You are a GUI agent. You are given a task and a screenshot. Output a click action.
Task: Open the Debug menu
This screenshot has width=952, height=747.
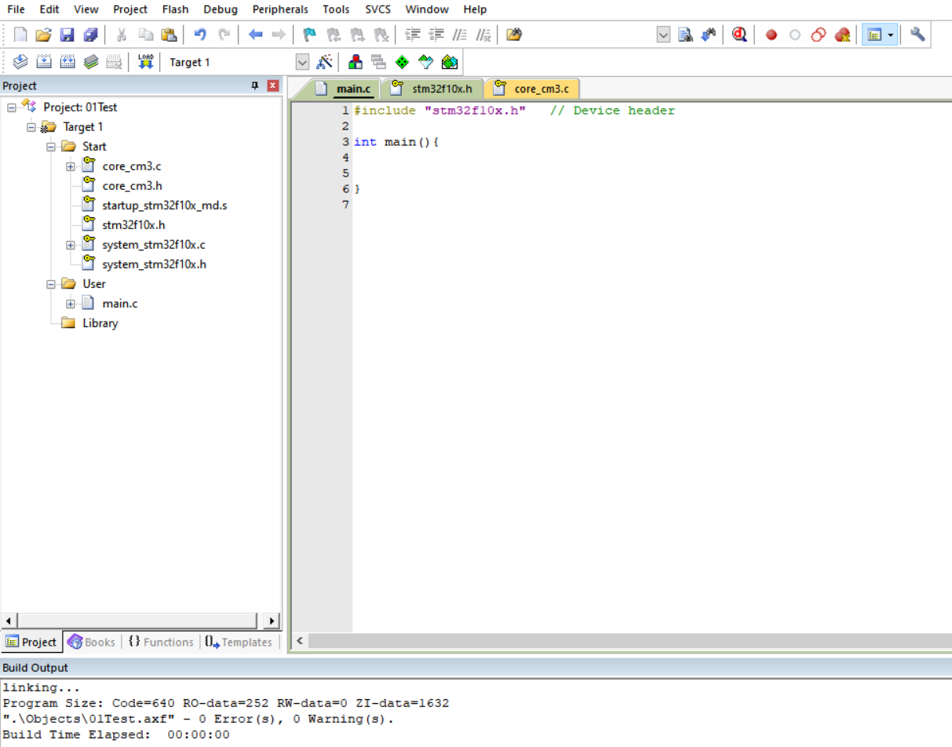tap(221, 9)
